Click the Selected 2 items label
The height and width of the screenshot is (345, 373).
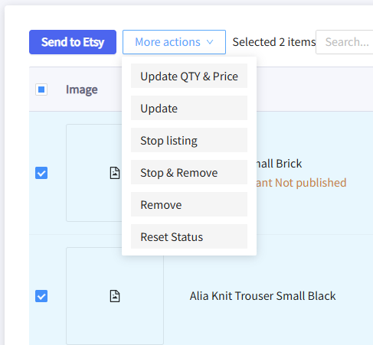tap(274, 42)
